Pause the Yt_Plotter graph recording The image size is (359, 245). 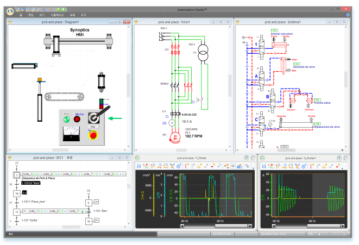138,165
